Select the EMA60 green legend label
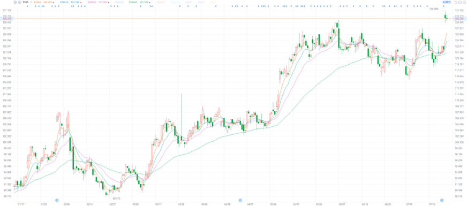This screenshot has width=467, height=206. tap(133, 2)
